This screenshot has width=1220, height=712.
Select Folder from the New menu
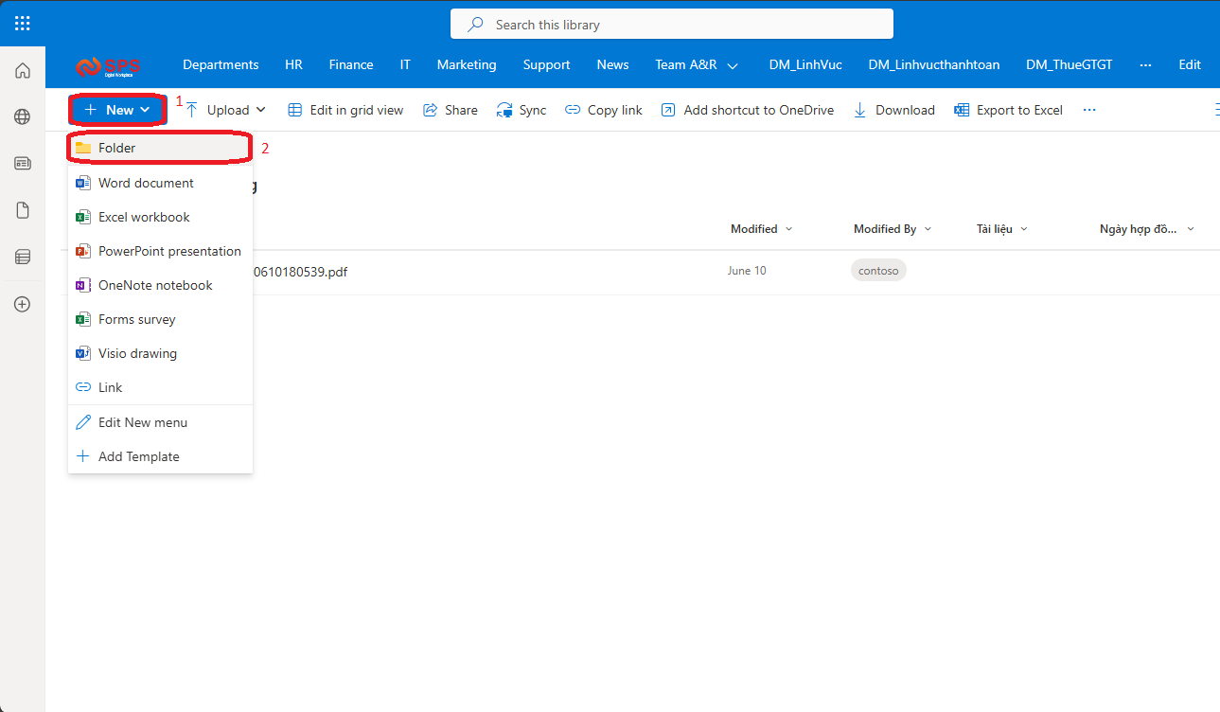pyautogui.click(x=117, y=148)
